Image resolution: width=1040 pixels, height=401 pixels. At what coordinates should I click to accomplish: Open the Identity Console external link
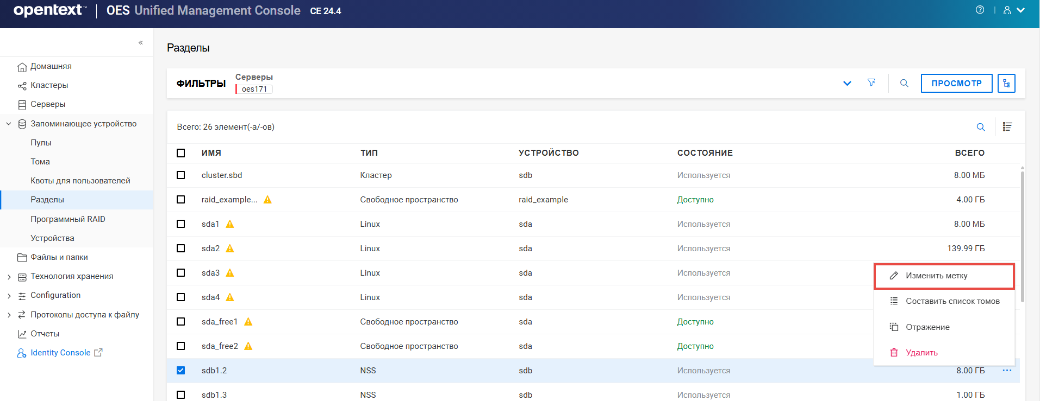pos(60,353)
